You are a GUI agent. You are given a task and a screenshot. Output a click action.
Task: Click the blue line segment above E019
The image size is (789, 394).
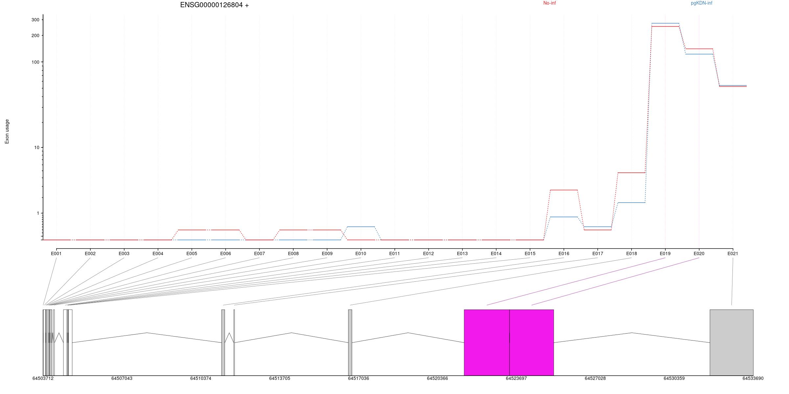click(x=665, y=23)
